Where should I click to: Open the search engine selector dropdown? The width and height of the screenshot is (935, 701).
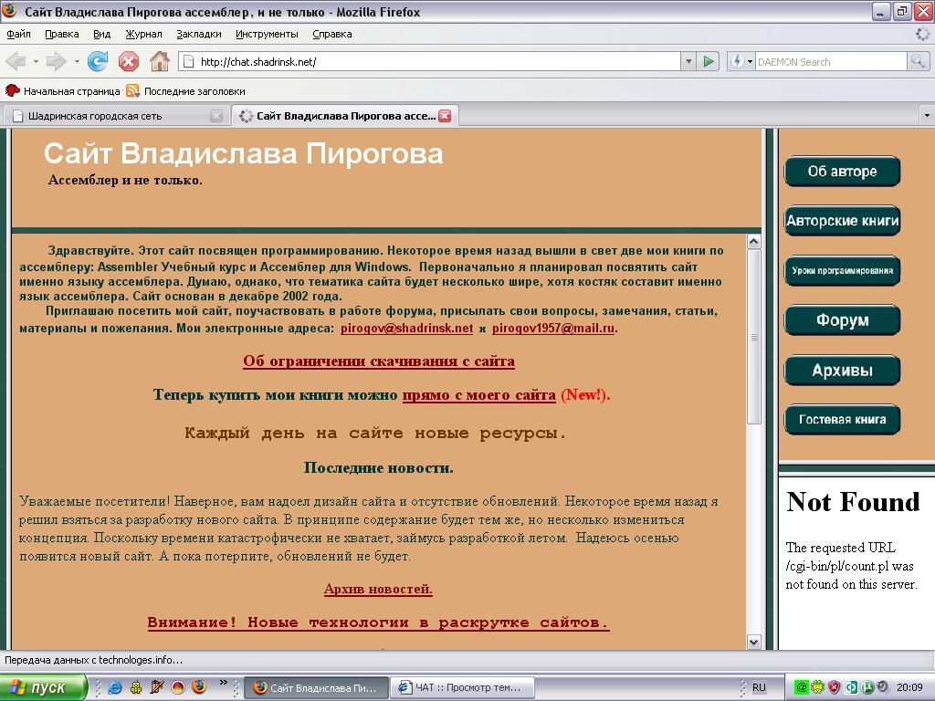pos(751,61)
